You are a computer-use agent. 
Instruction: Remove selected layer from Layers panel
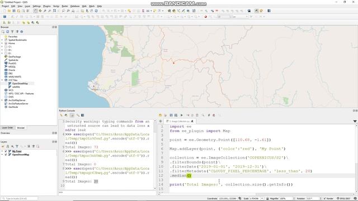coord(37,146)
